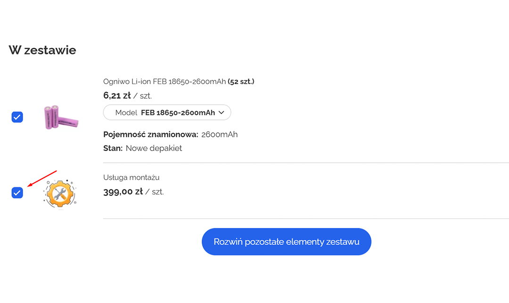The height and width of the screenshot is (303, 509).
Task: Click the 2600mAh capacity value
Action: [219, 135]
